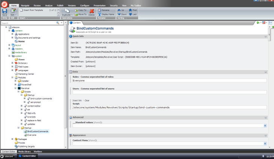274x159 pixels.
Task: Click the Script path field
Action: (170, 107)
